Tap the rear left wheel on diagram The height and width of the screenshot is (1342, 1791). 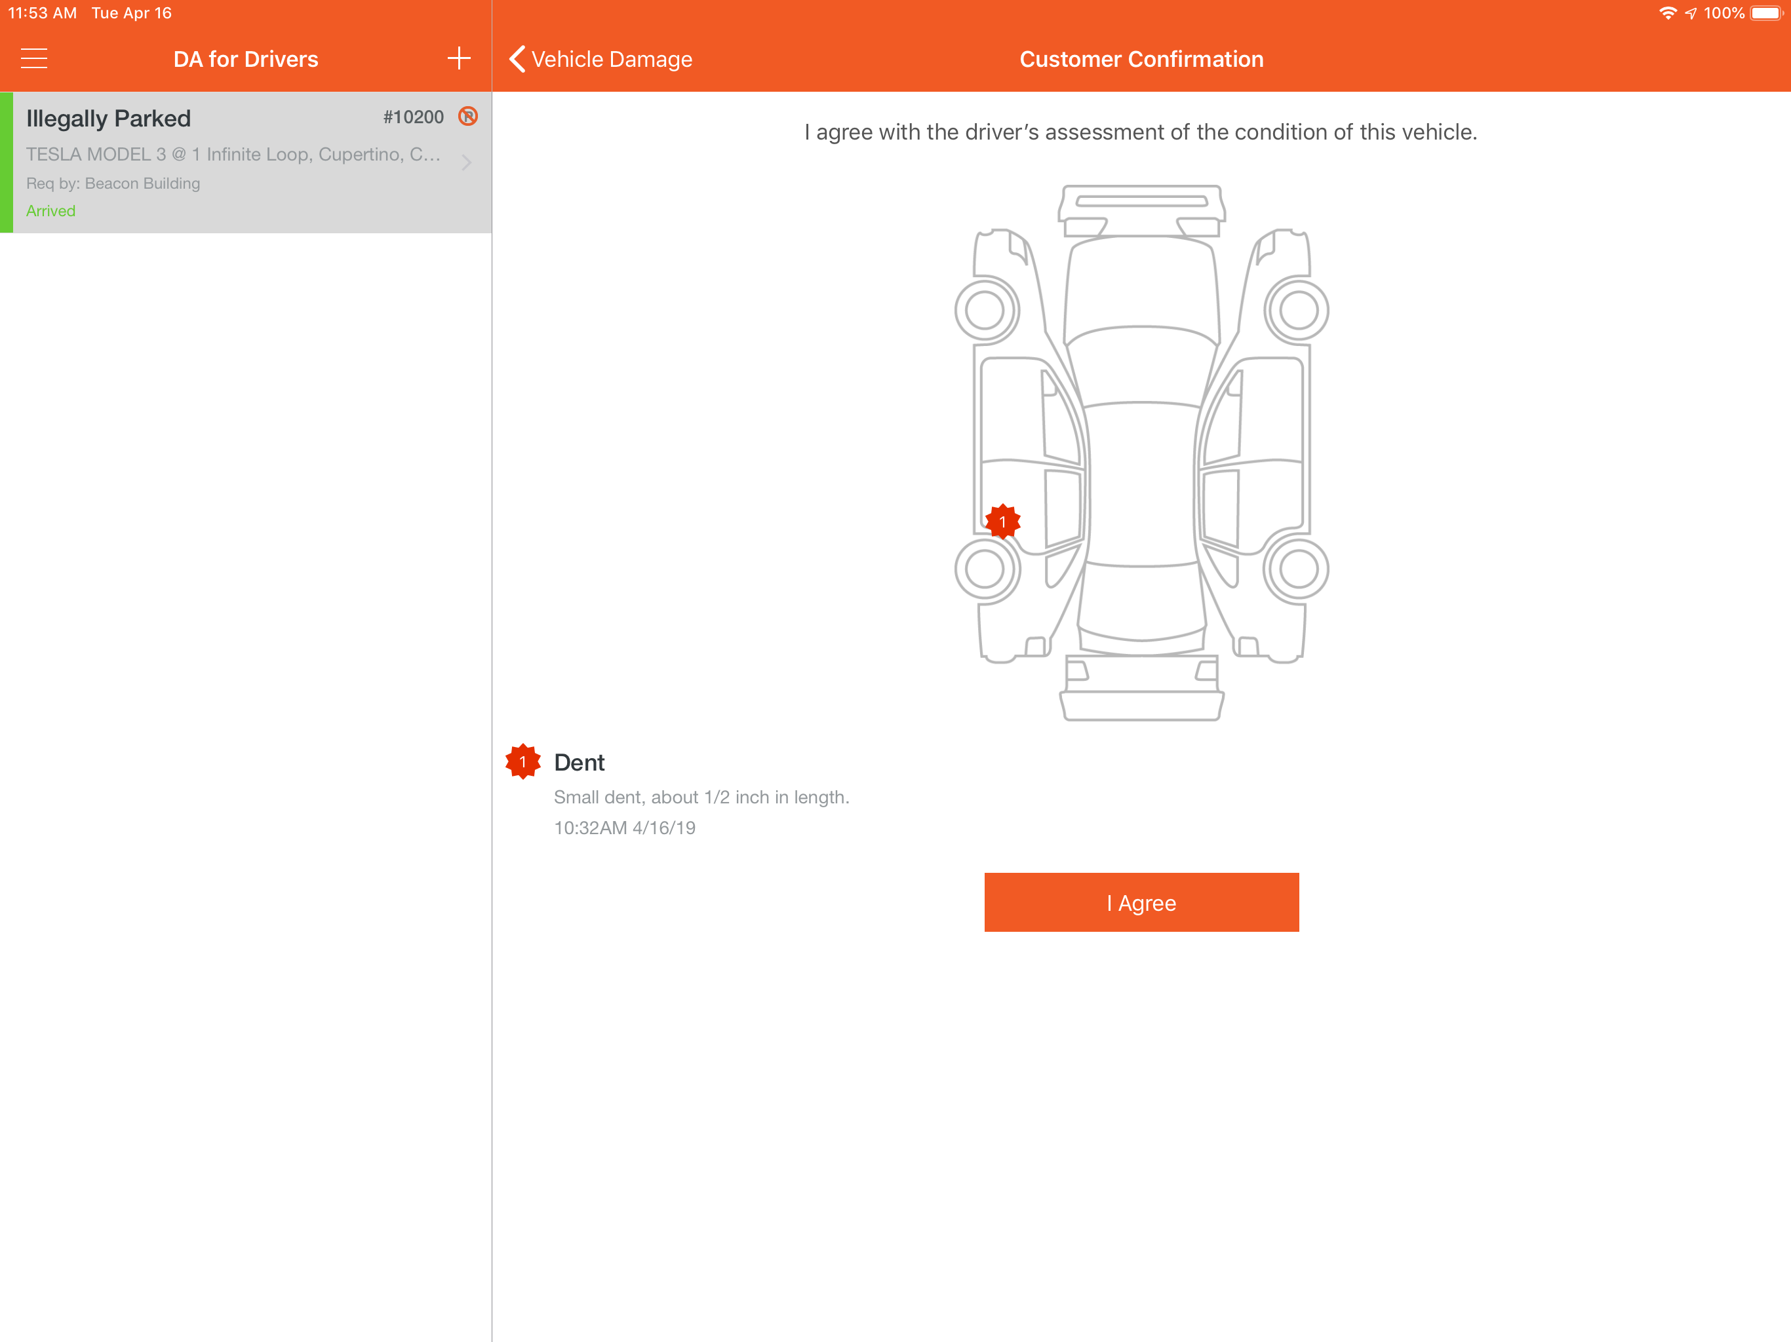(x=985, y=569)
